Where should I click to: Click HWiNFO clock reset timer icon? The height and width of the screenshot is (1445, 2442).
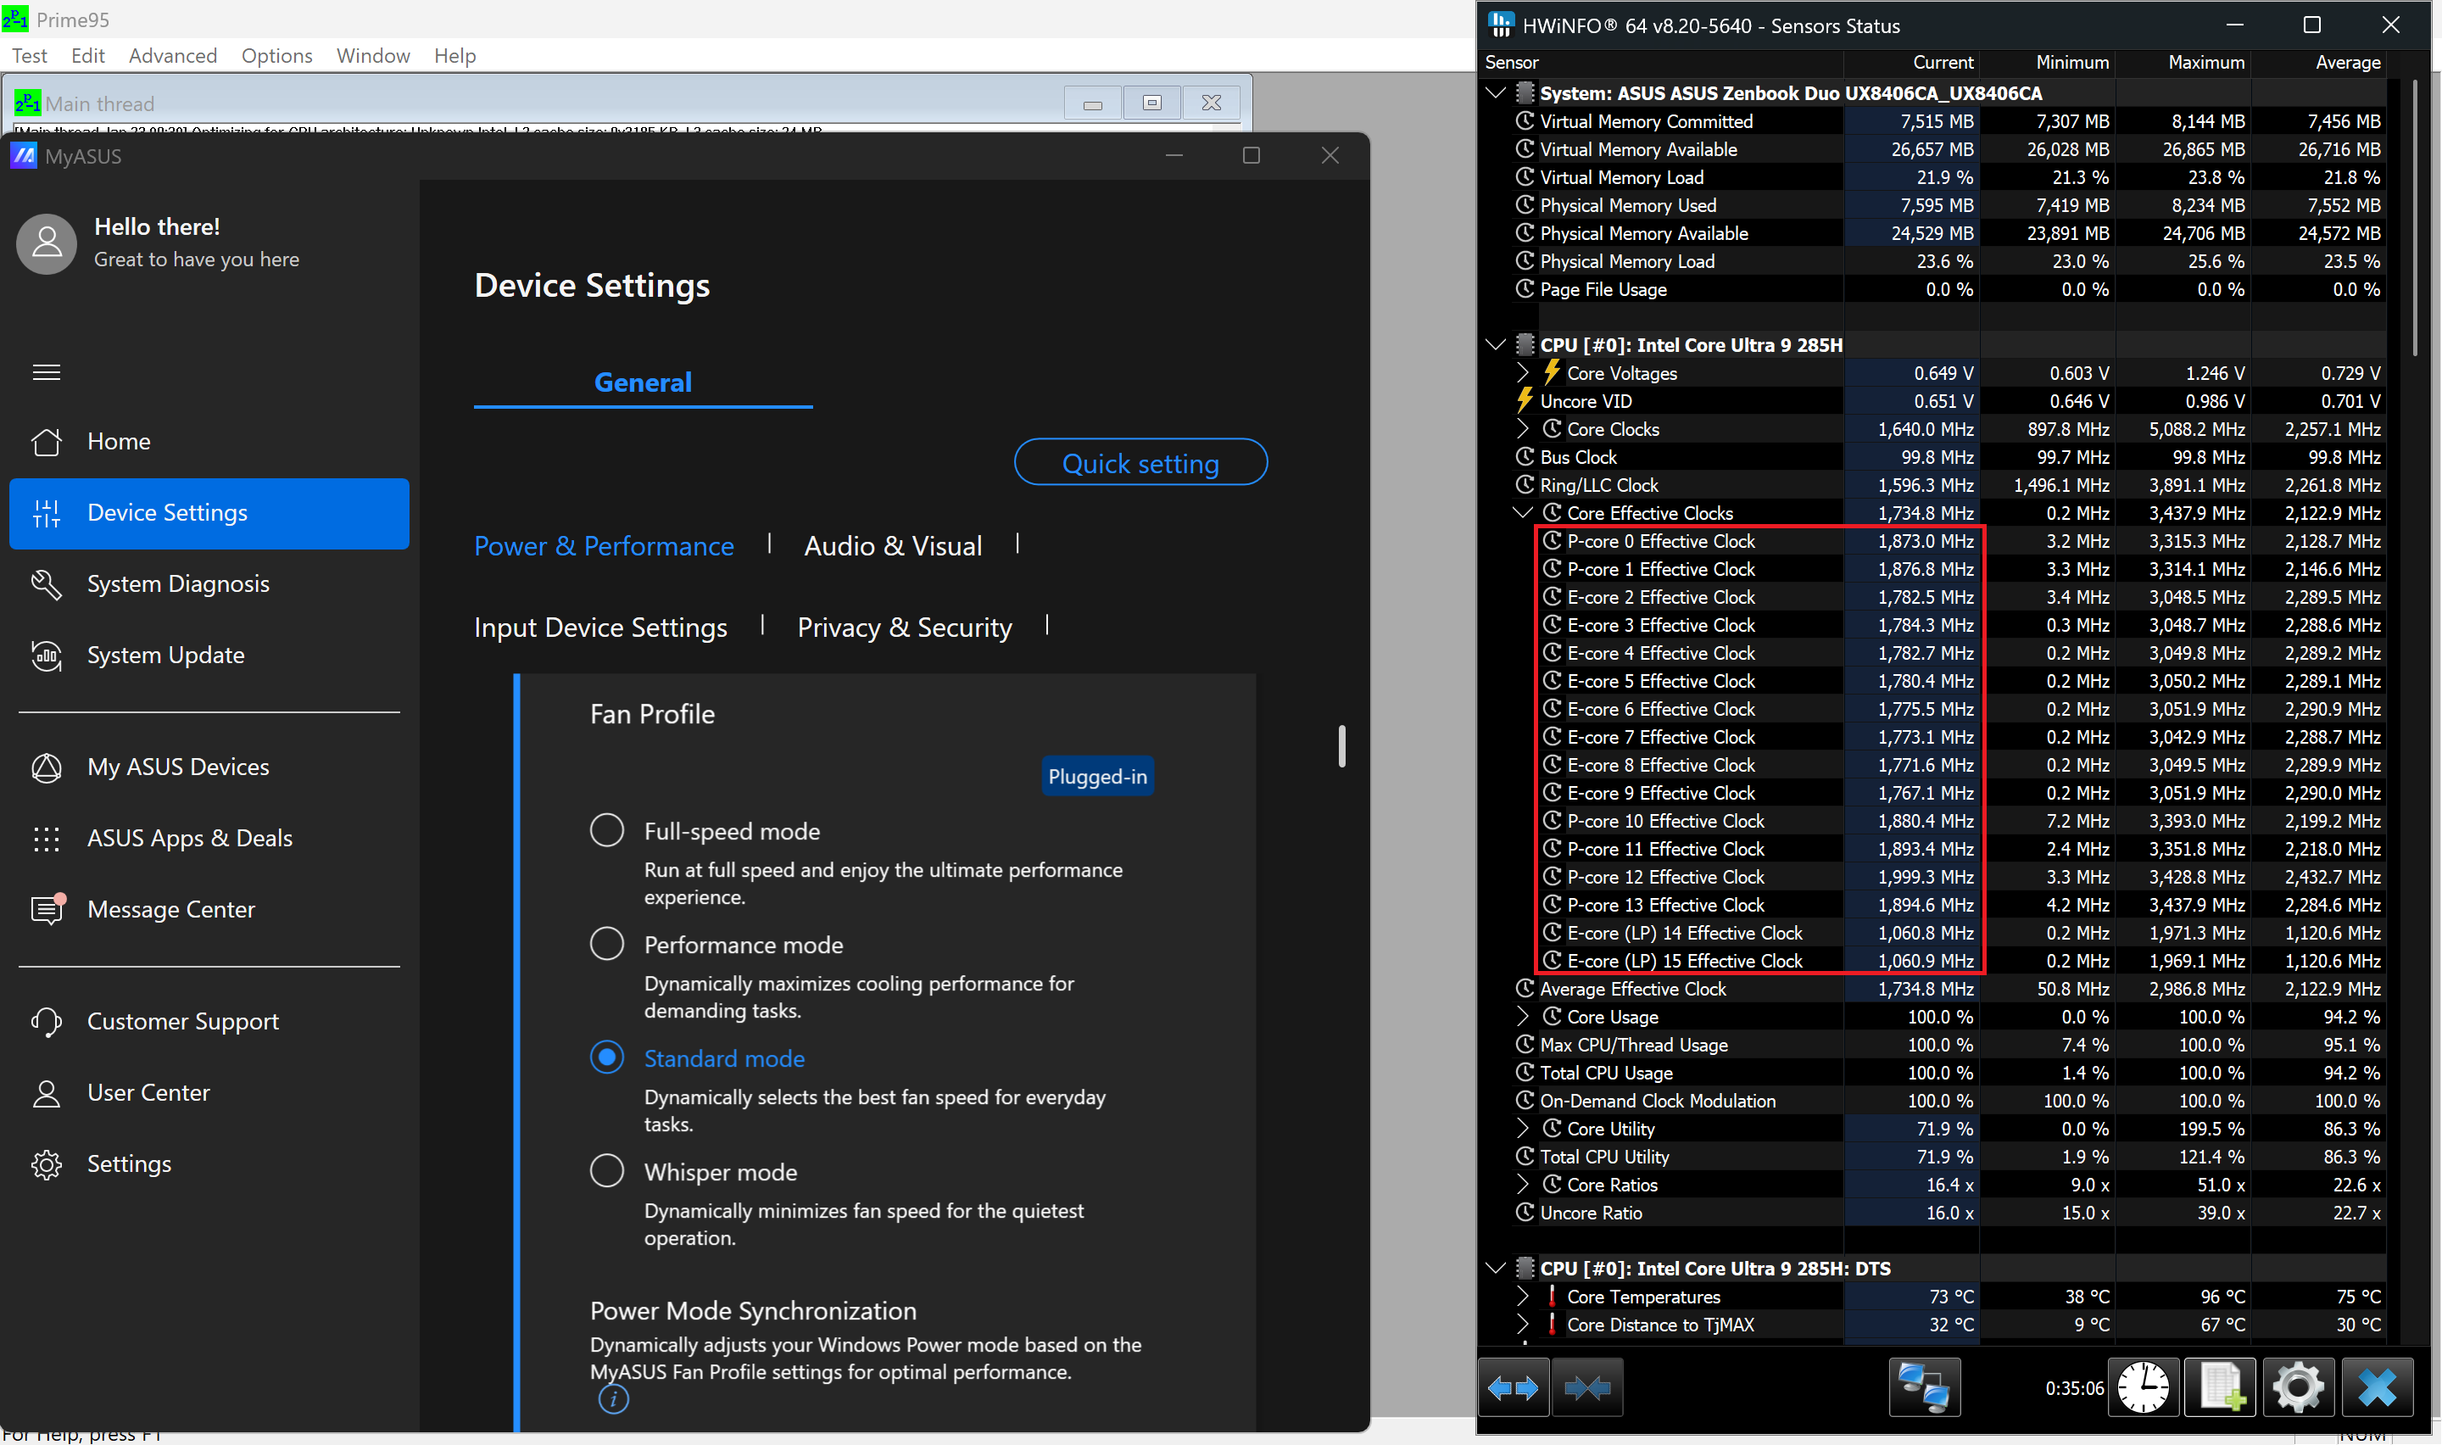pyautogui.click(x=2142, y=1386)
